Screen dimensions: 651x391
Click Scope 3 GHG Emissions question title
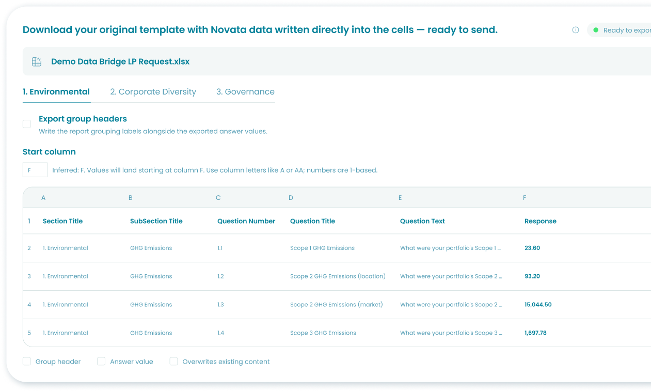(x=323, y=333)
